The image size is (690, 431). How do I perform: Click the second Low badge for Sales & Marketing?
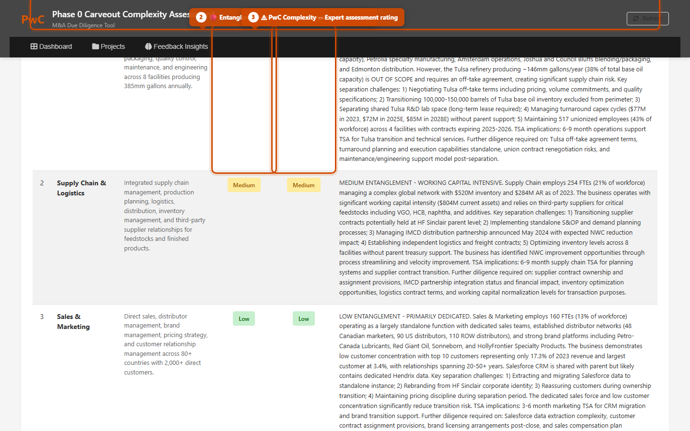304,319
